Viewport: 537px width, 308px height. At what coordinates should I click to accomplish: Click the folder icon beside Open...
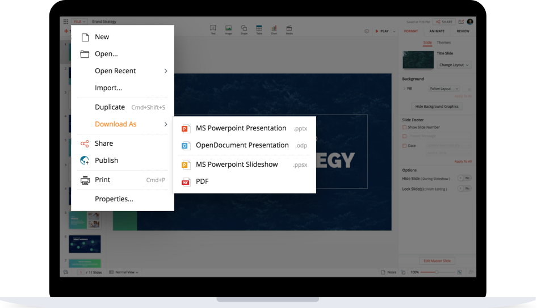85,54
